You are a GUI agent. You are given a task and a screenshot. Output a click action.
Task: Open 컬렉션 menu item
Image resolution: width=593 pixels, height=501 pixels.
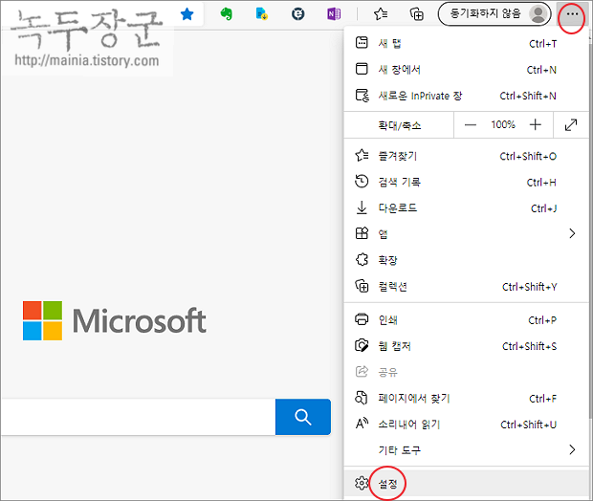point(466,286)
